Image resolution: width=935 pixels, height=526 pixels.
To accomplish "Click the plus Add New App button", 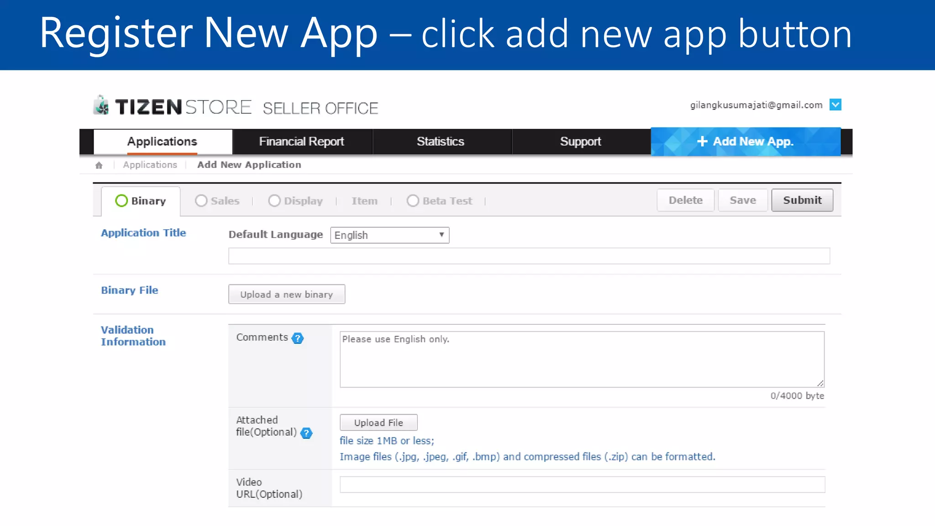I will [x=746, y=142].
